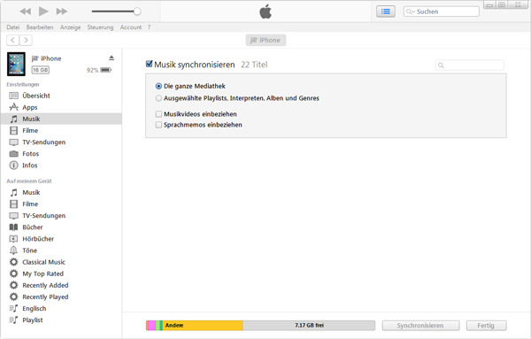Open TV-Sendungen under Einstellungen
Screen dimensions: 531x339
pyautogui.click(x=61, y=143)
